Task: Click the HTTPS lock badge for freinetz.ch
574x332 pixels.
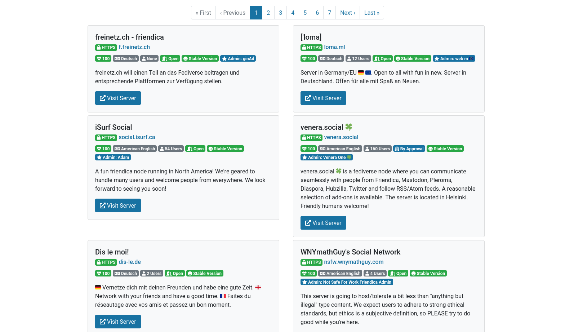Action: click(x=106, y=48)
